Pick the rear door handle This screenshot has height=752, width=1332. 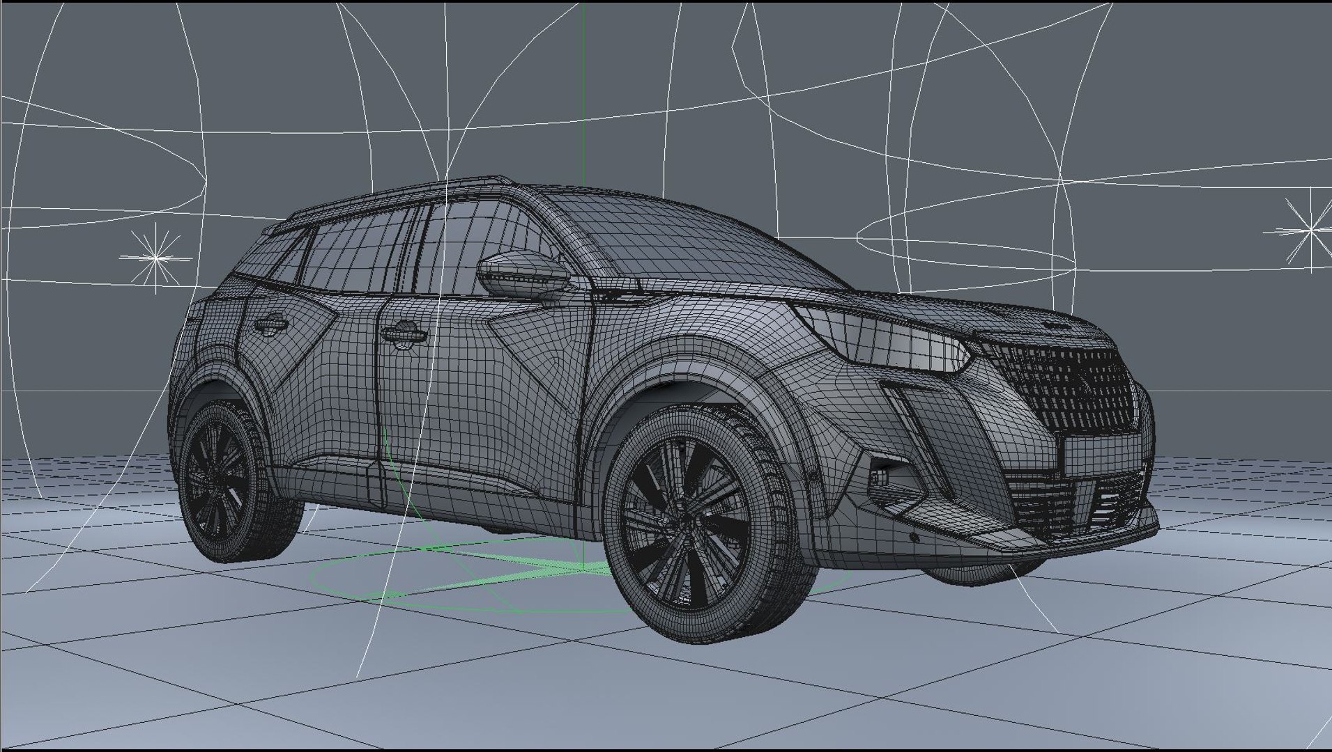click(271, 323)
